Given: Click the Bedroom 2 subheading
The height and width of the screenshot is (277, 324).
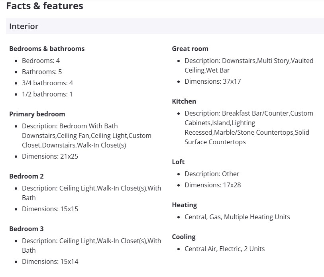Looking at the screenshot, I should tap(26, 176).
